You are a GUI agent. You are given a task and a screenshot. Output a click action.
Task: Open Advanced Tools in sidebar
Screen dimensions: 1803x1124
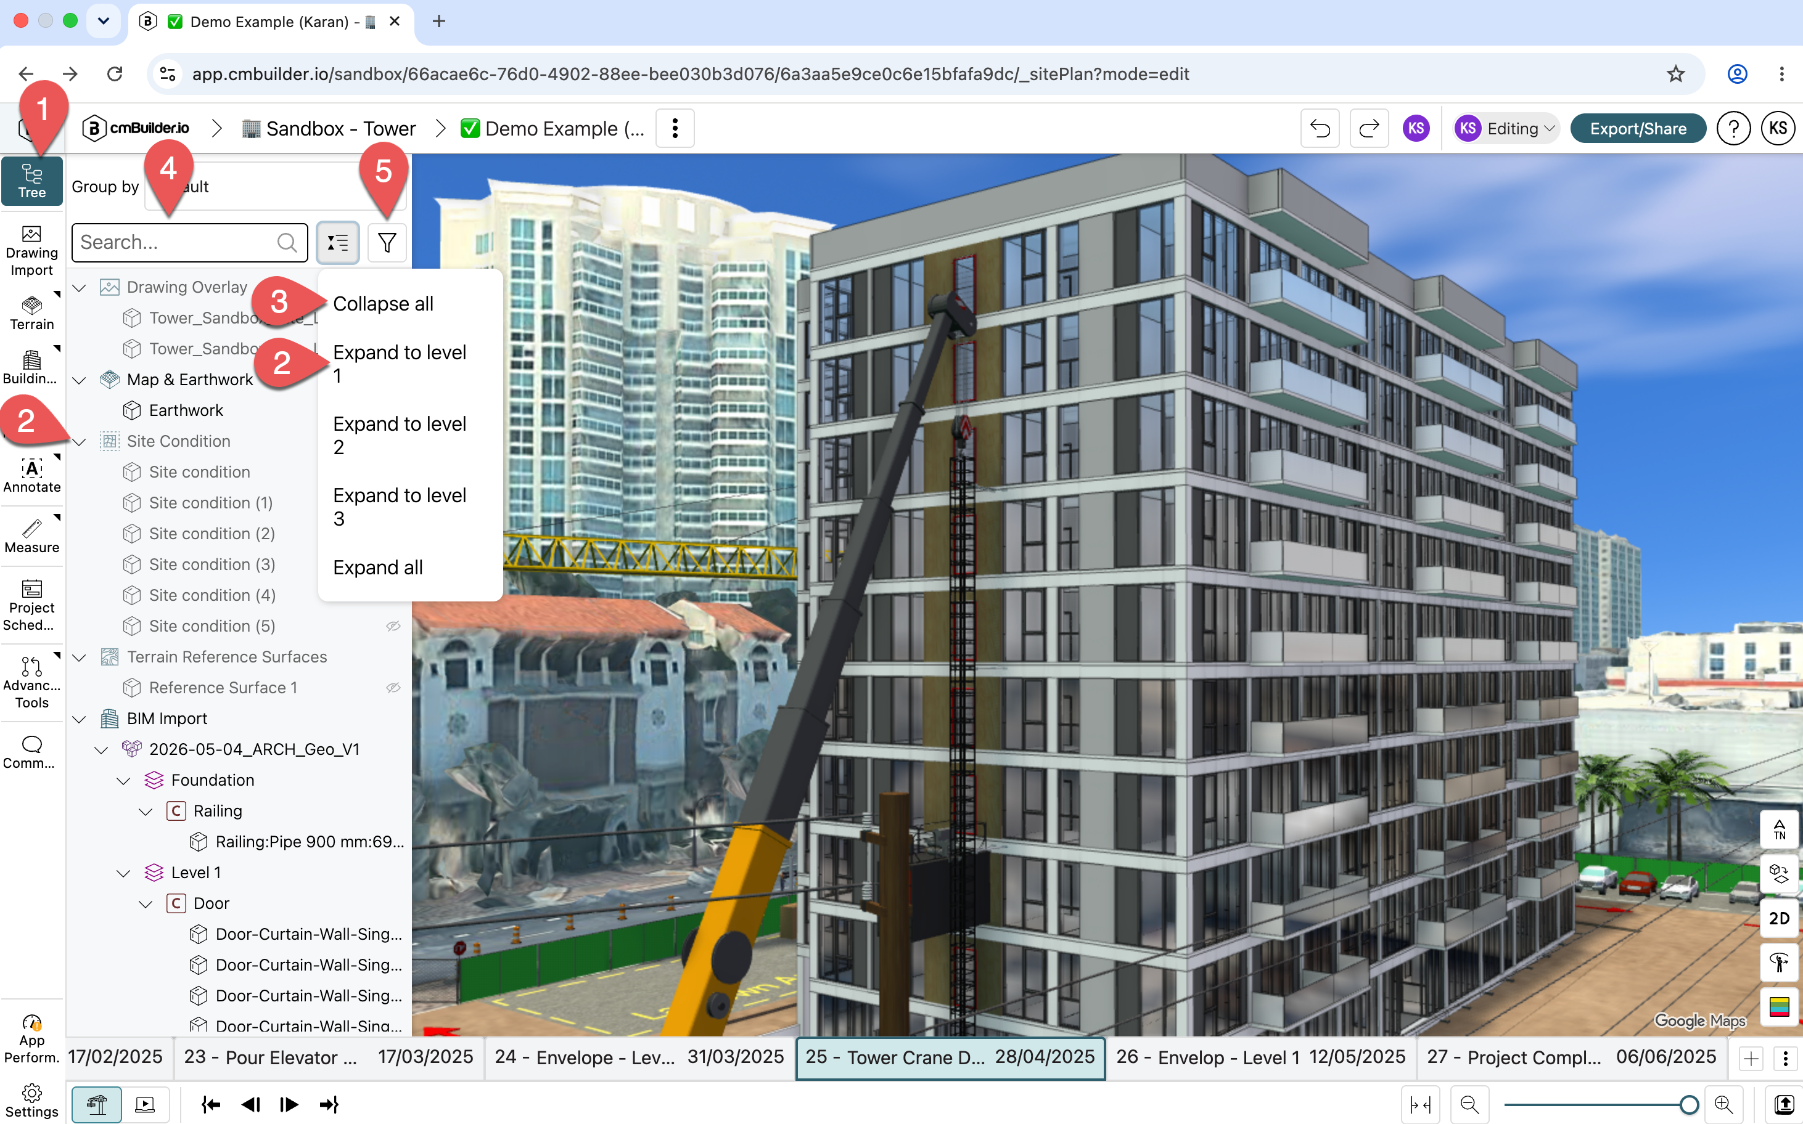32,682
